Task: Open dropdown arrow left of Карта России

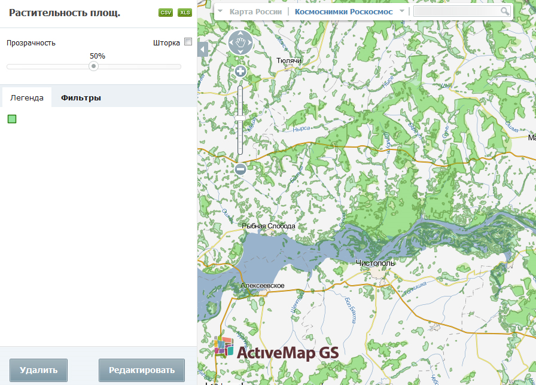Action: [x=221, y=11]
